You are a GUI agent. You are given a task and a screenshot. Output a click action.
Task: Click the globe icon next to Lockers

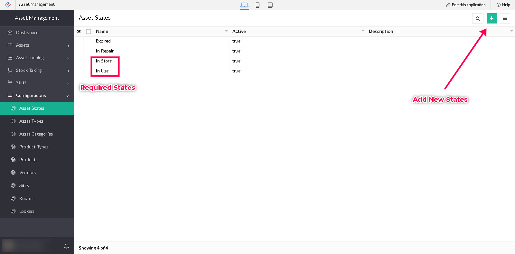point(13,211)
